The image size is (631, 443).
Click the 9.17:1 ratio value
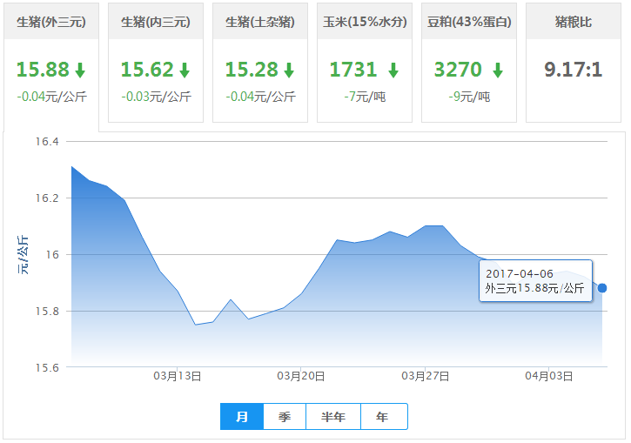pyautogui.click(x=574, y=70)
